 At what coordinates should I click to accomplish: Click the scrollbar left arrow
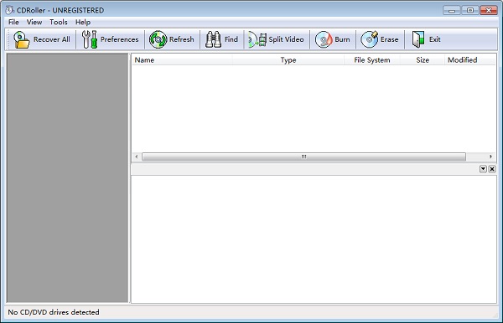pyautogui.click(x=137, y=156)
